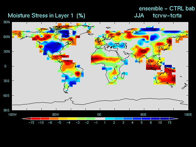Click the colorbar swatch between -15 and -10
Viewport: 196px width, 147px height.
coord(36,119)
